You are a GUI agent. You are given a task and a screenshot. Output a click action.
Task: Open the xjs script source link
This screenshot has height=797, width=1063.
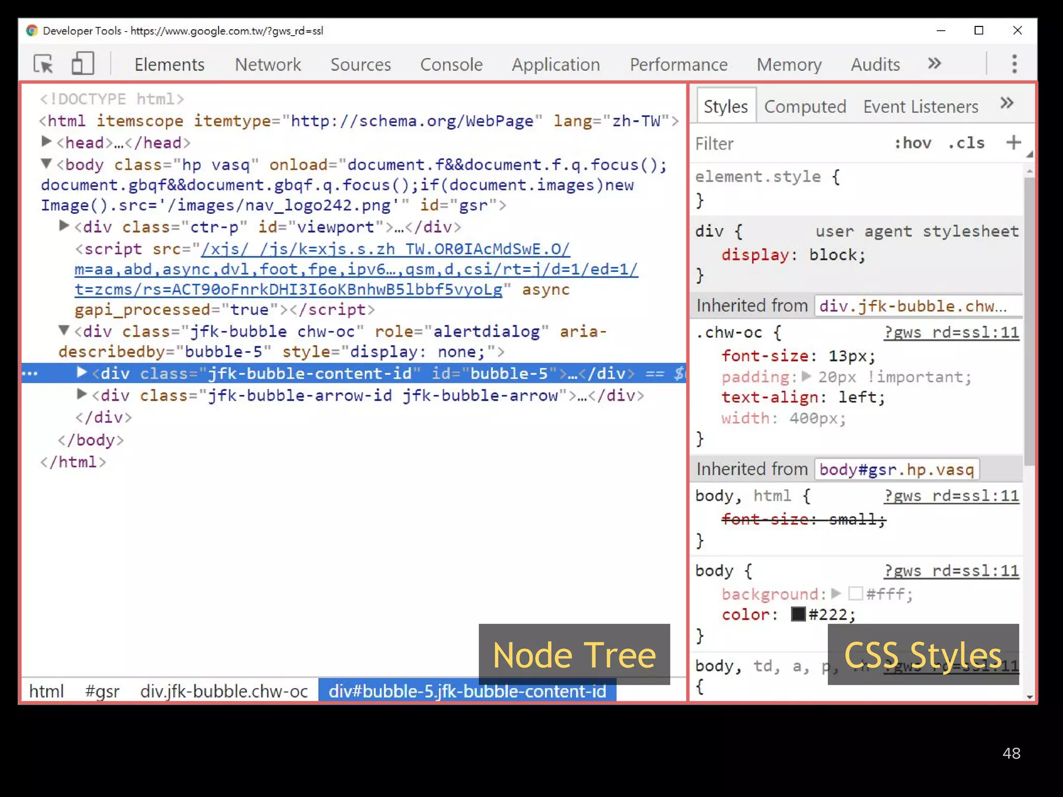356,269
